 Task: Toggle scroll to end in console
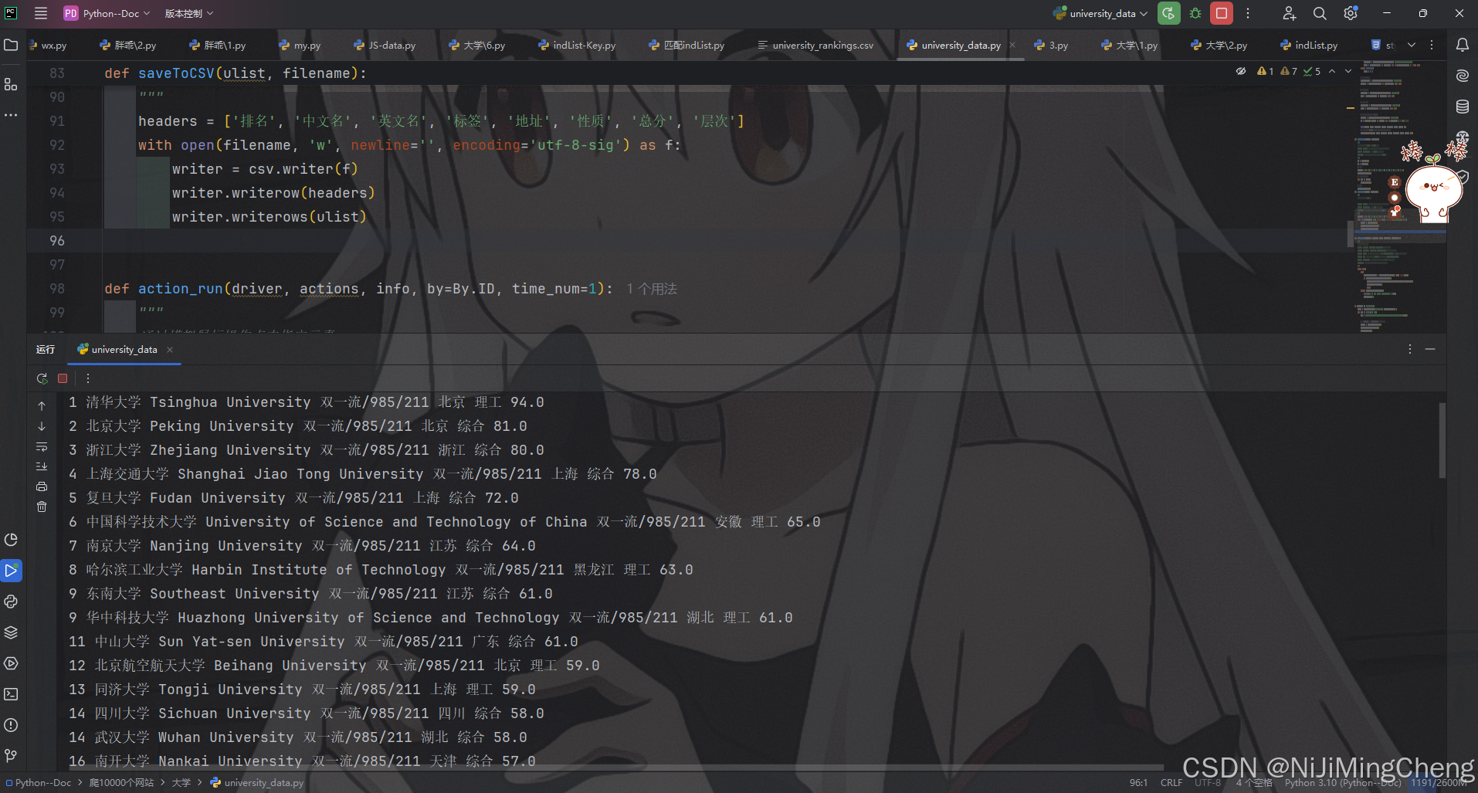pos(42,466)
